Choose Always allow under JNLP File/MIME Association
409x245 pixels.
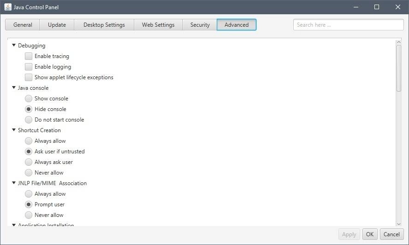pyautogui.click(x=29, y=194)
